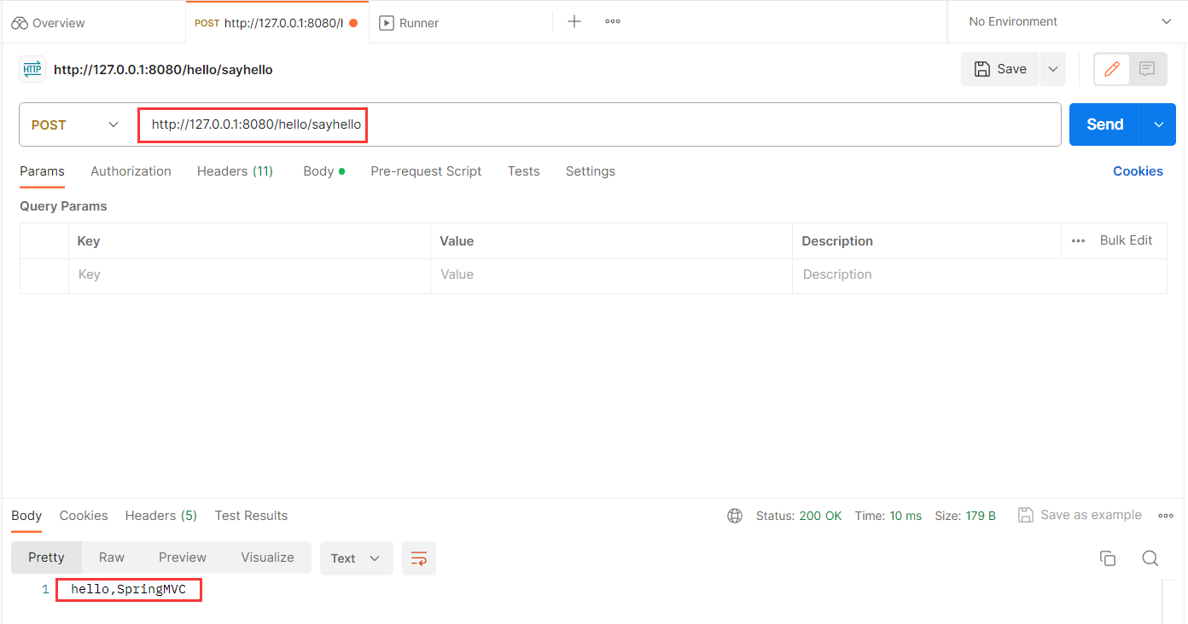Click the HTTP request type icon

pos(32,69)
